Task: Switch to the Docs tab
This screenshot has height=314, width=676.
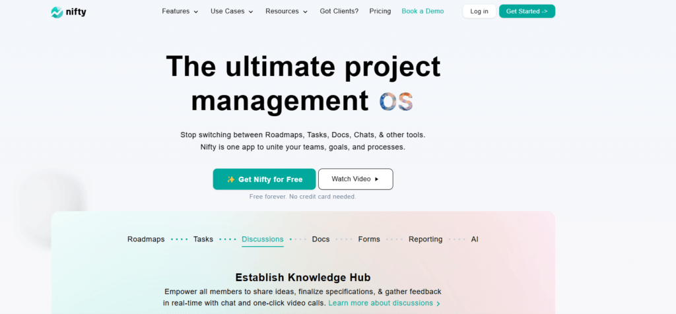Action: tap(321, 239)
